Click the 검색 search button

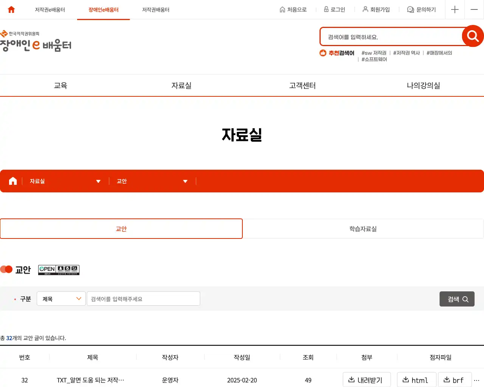tap(457, 299)
